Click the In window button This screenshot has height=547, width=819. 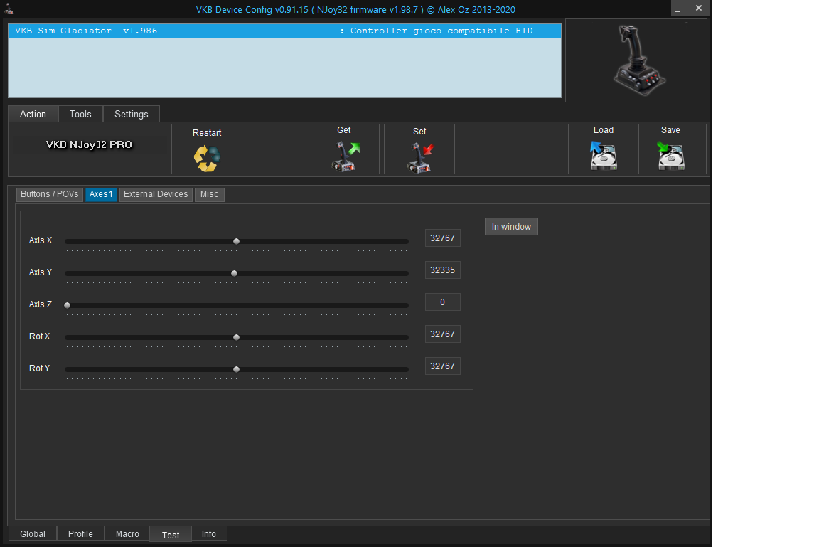(511, 227)
